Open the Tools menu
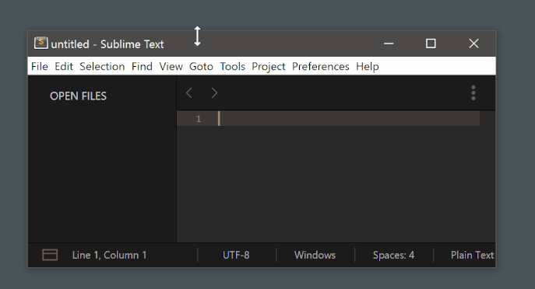535x289 pixels. 232,66
